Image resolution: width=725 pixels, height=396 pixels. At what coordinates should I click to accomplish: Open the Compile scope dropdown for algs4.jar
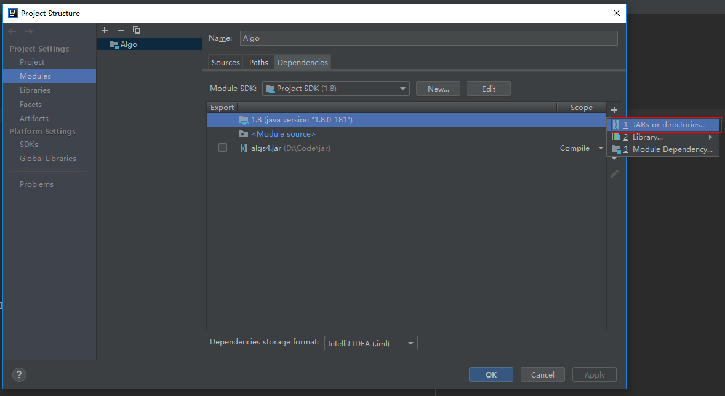[582, 148]
